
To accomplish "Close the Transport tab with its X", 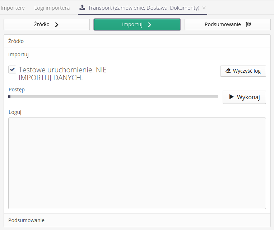I will (x=204, y=8).
